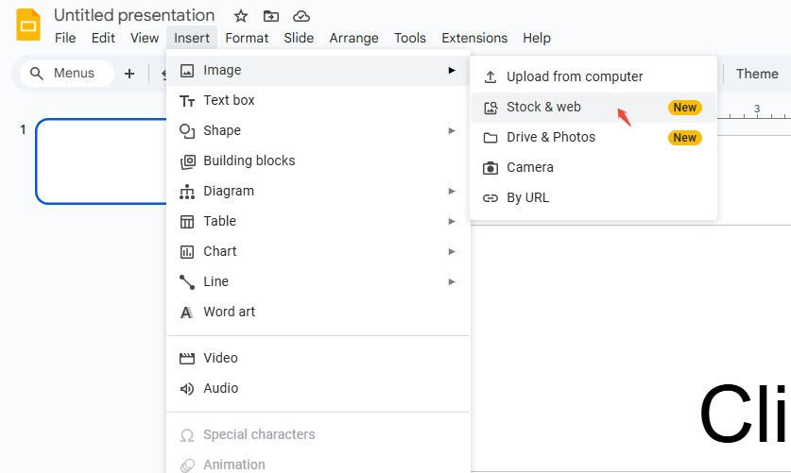Click the Camera icon

pos(490,168)
